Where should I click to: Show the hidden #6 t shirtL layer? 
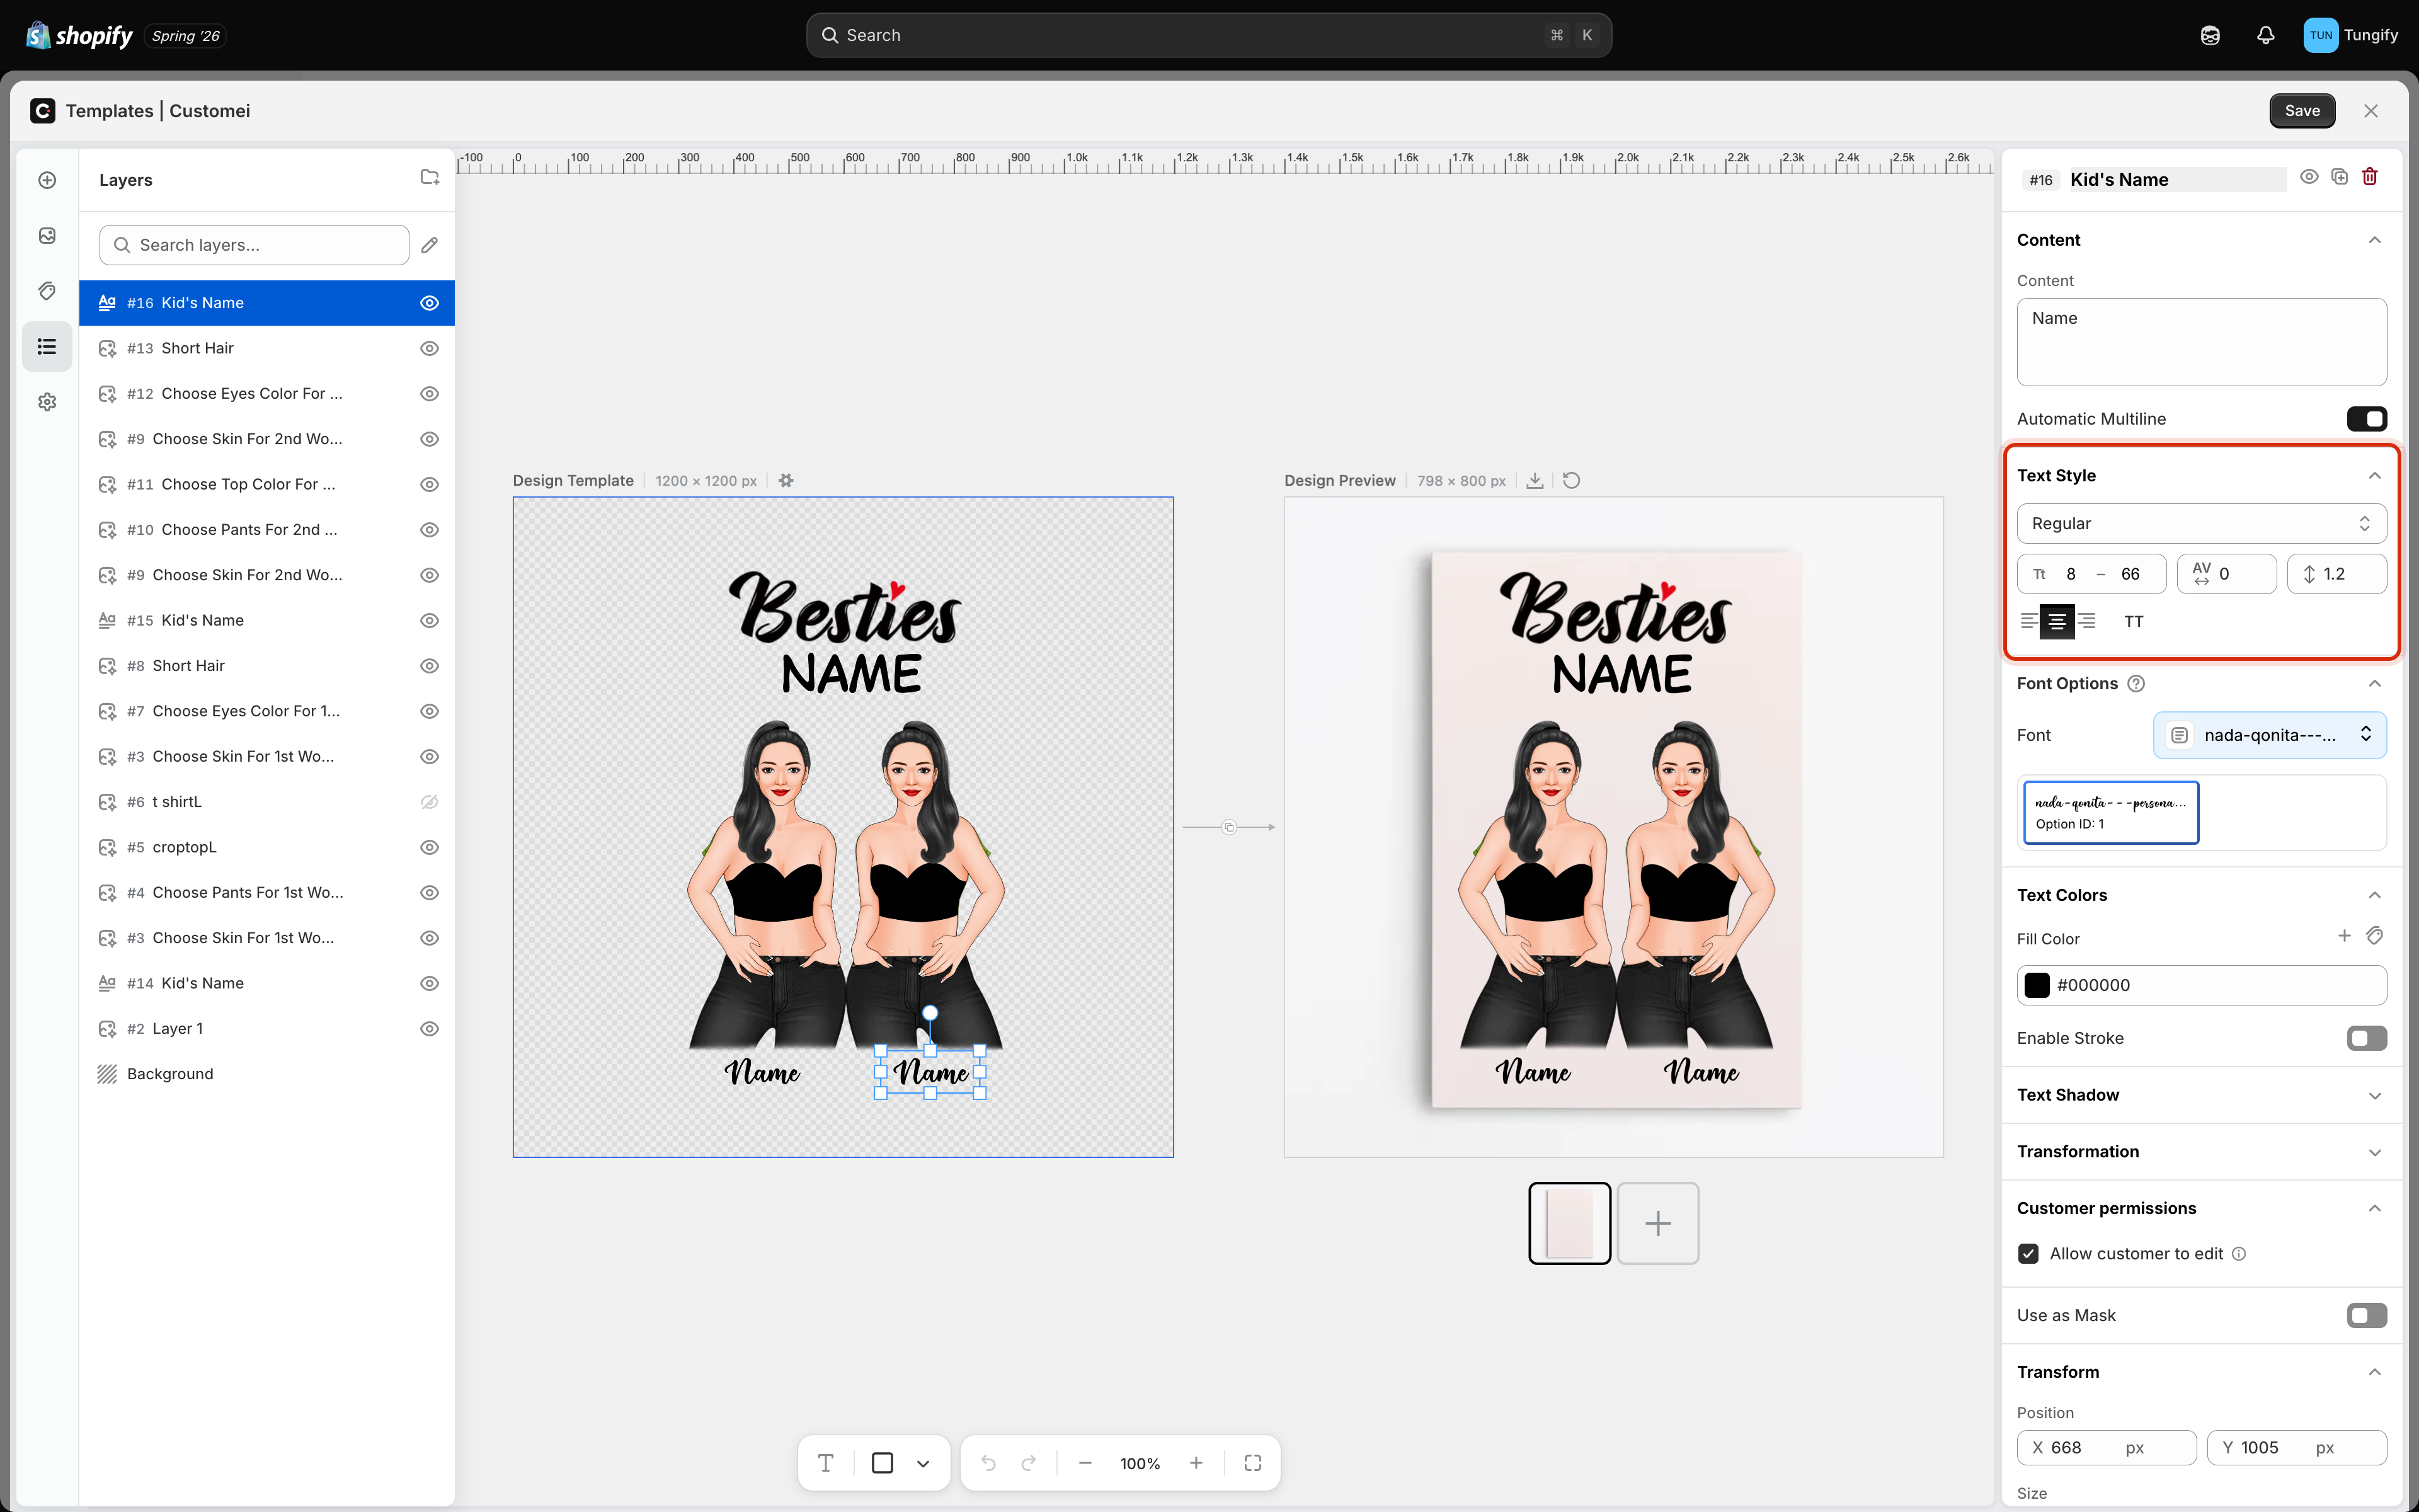pyautogui.click(x=430, y=802)
